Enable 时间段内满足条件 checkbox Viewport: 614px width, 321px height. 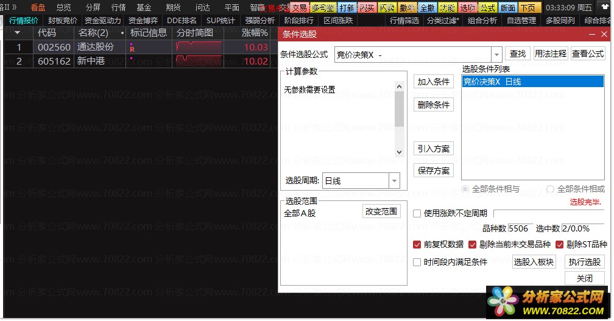(x=417, y=263)
